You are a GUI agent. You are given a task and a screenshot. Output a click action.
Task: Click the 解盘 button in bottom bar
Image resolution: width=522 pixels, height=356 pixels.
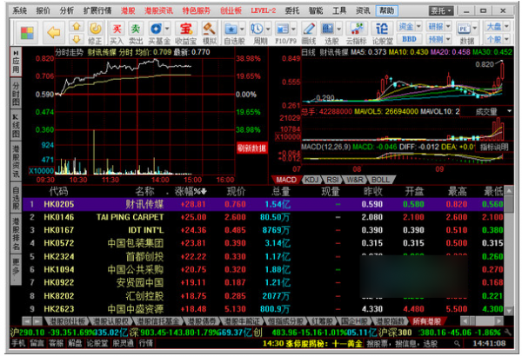pos(75,343)
